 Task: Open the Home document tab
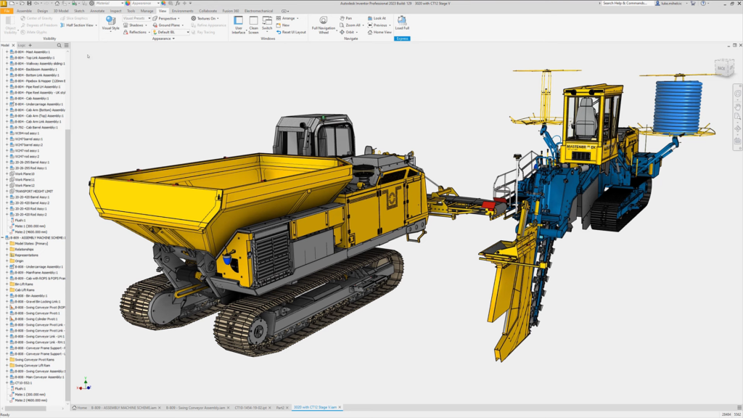click(x=81, y=408)
